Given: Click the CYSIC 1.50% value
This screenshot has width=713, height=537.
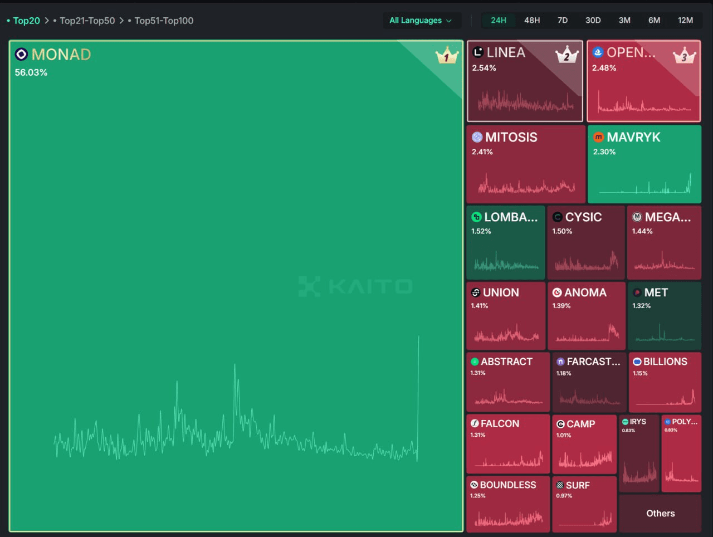Looking at the screenshot, I should click(562, 231).
